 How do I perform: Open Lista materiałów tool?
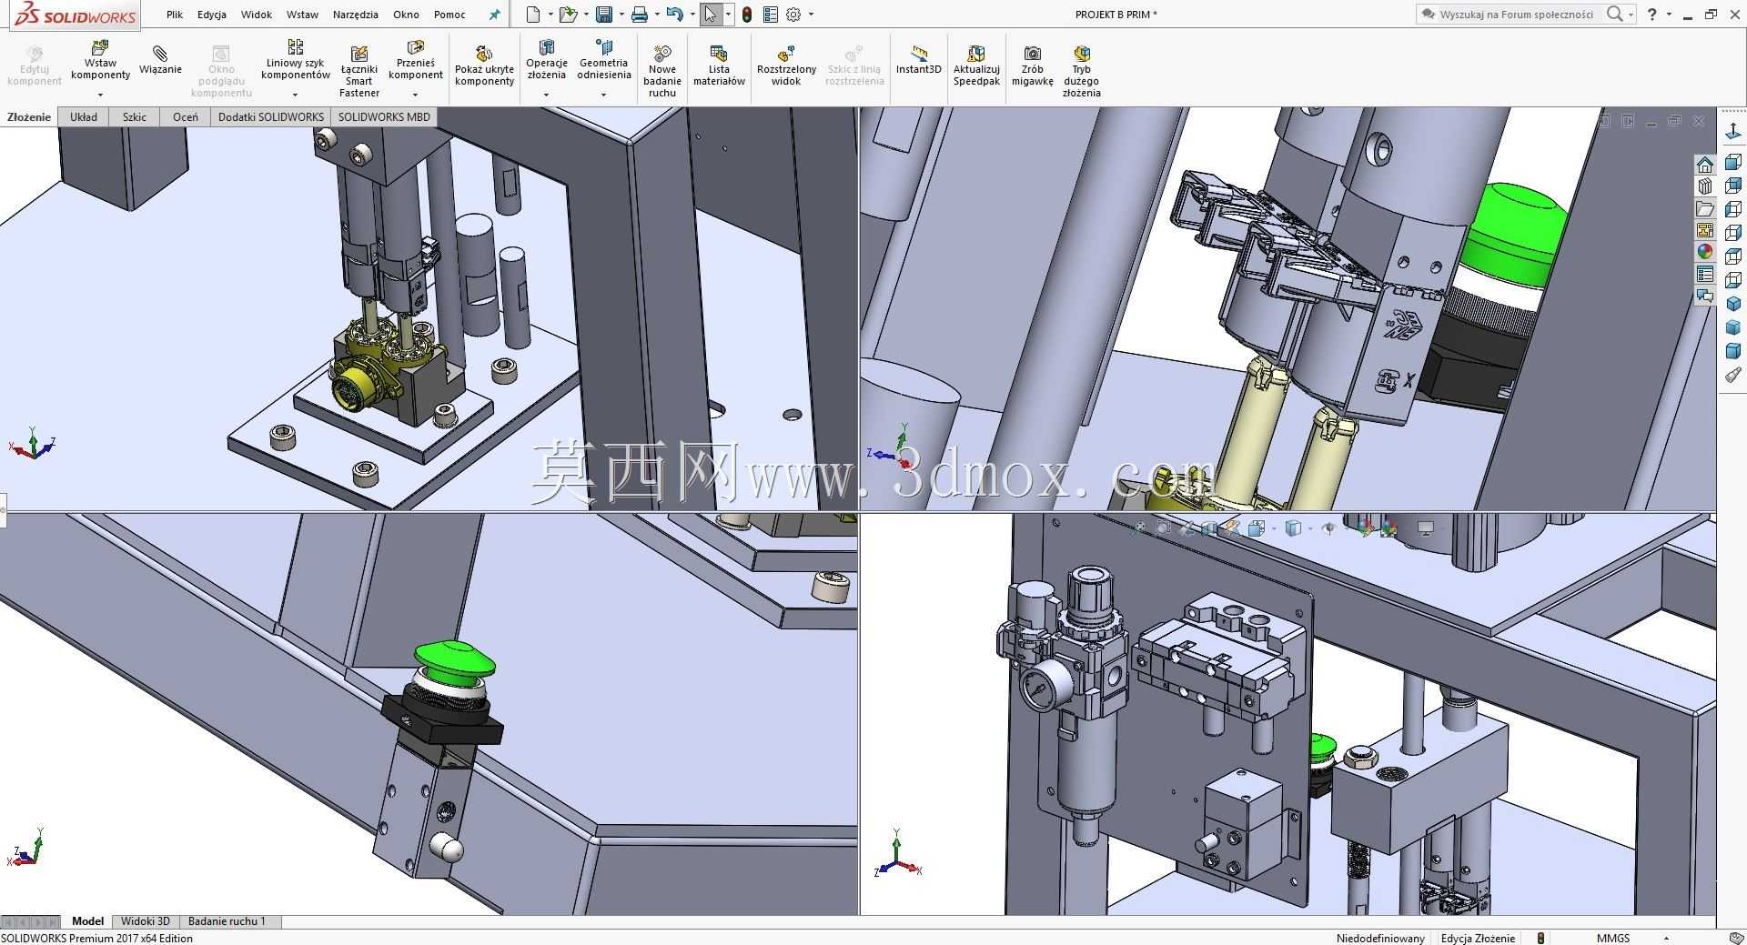[x=719, y=65]
